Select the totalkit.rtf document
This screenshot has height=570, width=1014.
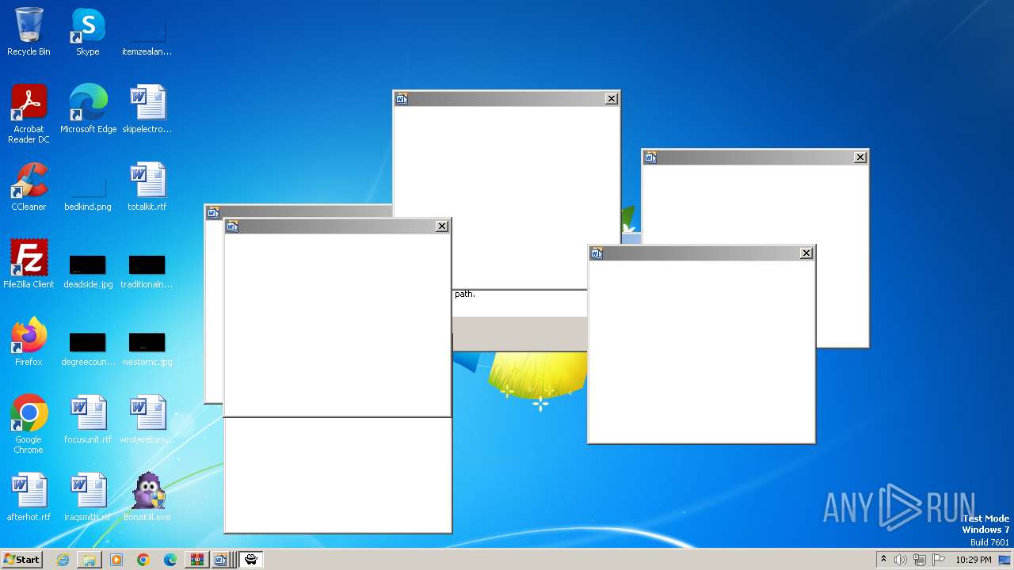(147, 187)
